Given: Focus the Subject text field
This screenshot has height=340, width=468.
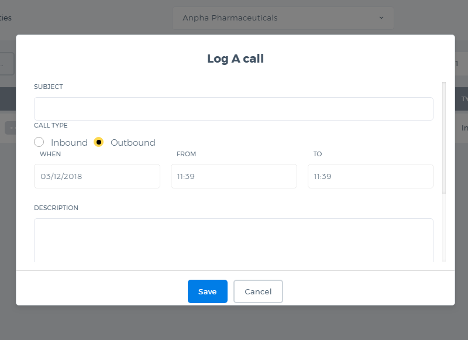Looking at the screenshot, I should pyautogui.click(x=233, y=109).
